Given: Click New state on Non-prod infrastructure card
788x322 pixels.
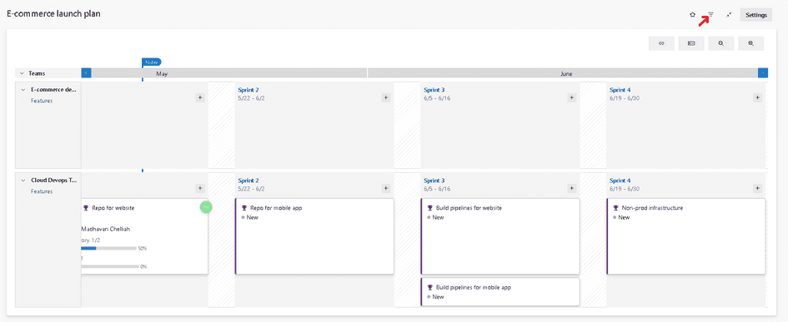Looking at the screenshot, I should pyautogui.click(x=624, y=217).
